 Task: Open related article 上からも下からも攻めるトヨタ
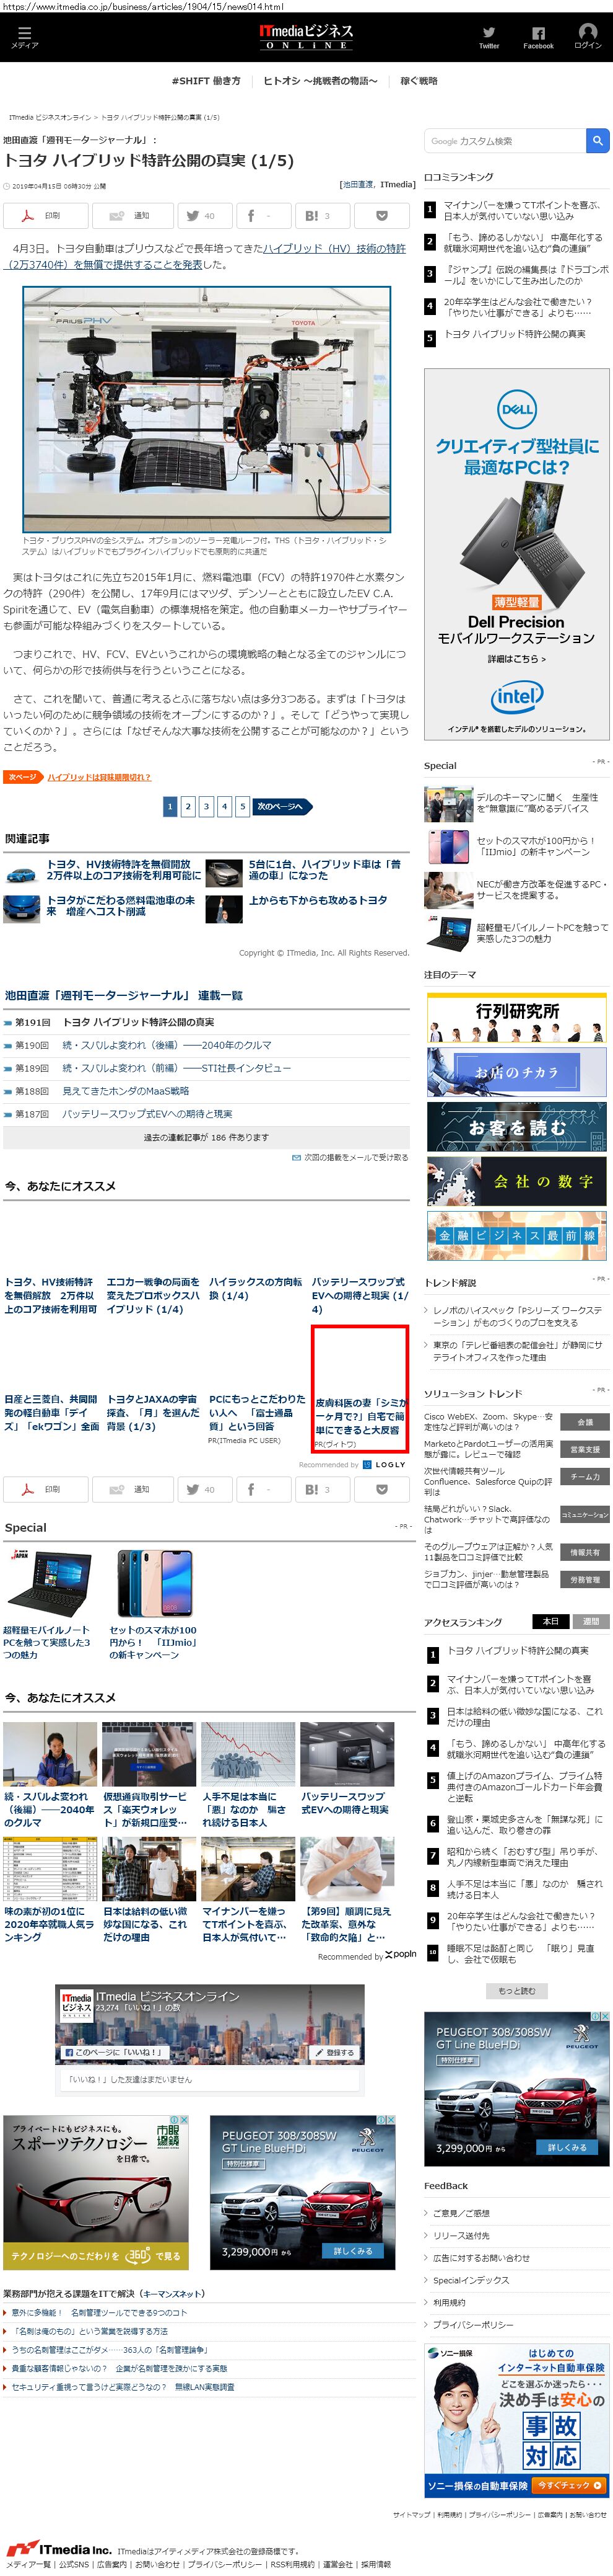(318, 900)
